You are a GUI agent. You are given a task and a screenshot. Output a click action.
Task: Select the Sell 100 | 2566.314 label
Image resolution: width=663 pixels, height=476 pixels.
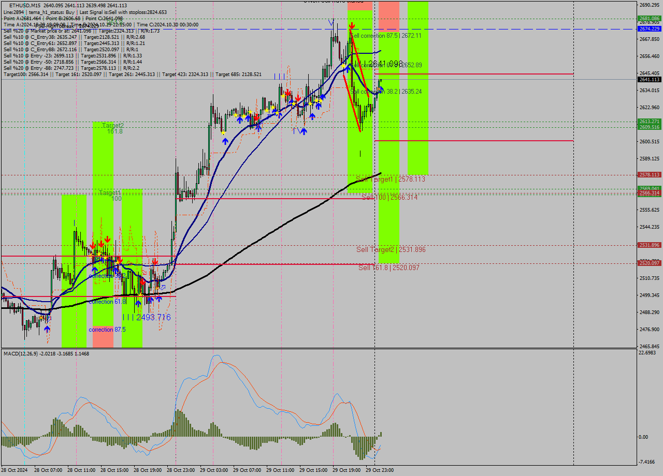point(390,197)
